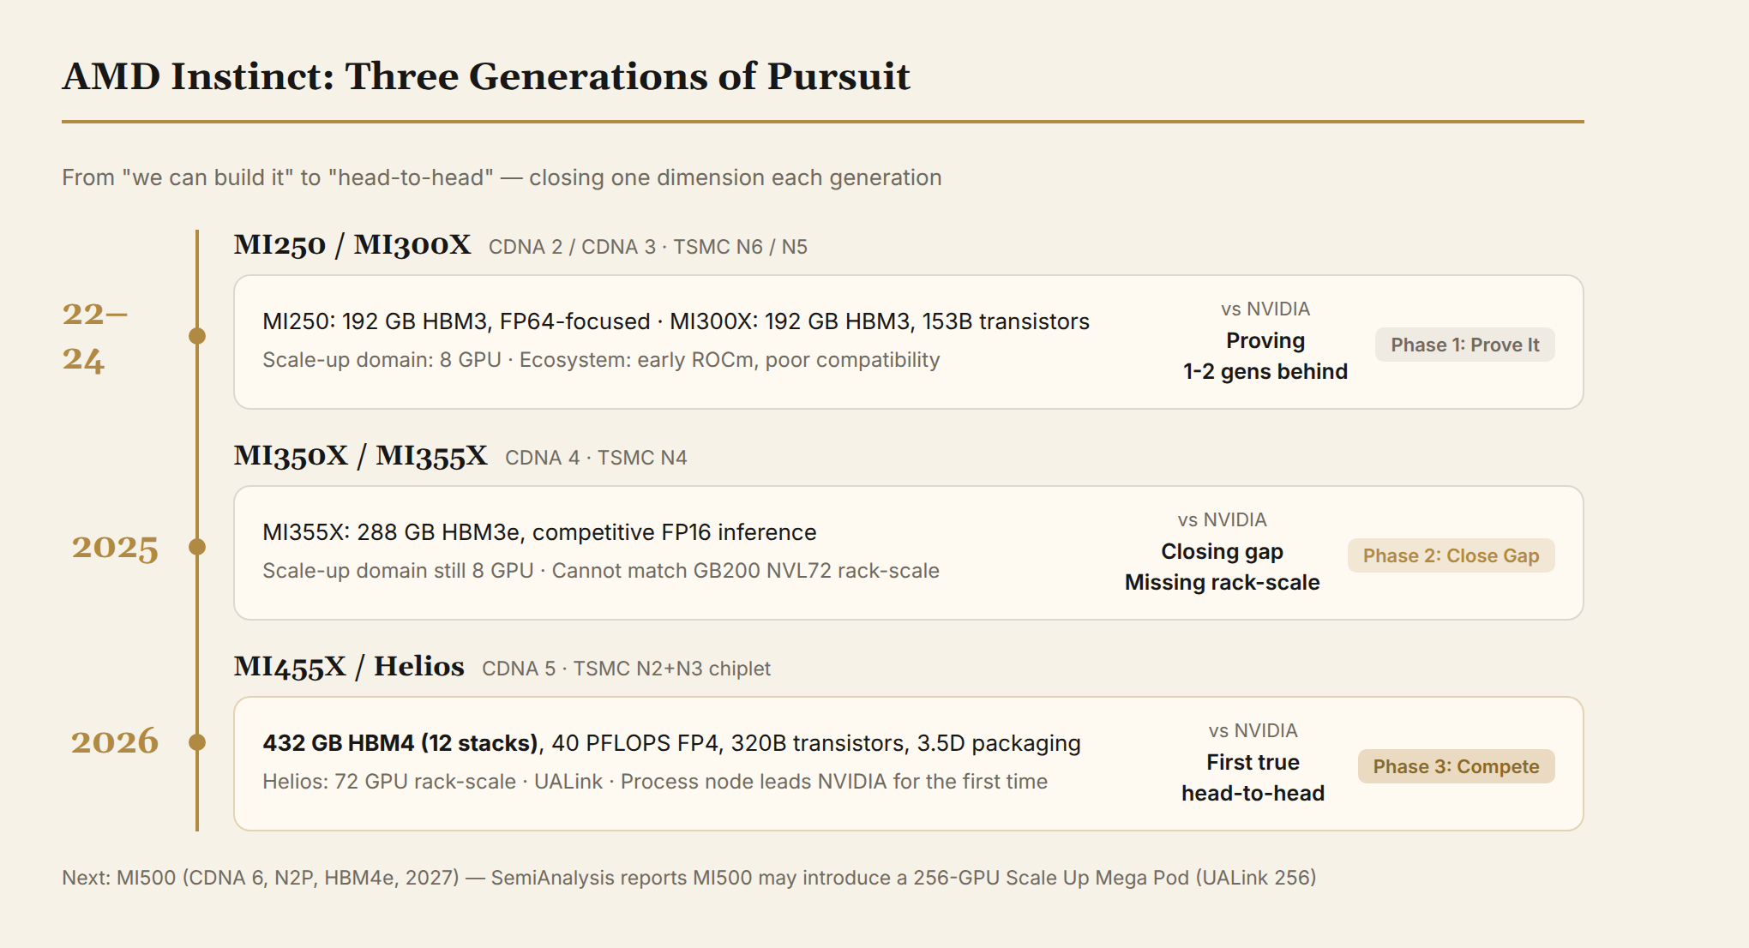Click 'CDNA 4 · TSMC N4' label
Screen dimensions: 1749x948
596,458
